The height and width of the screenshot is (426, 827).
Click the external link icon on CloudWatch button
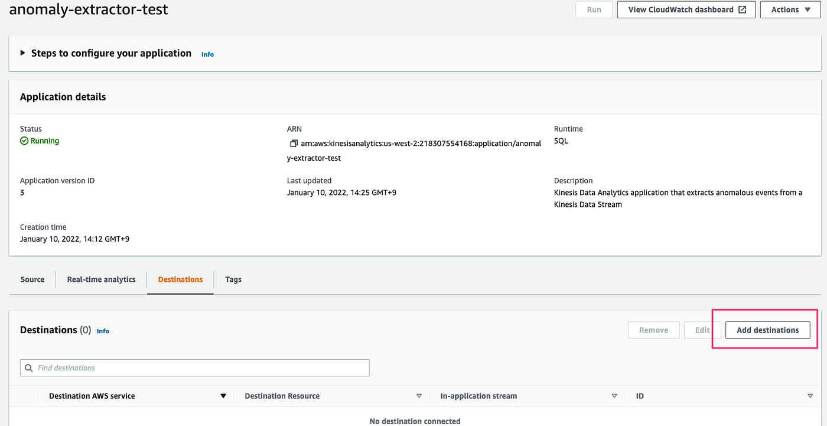click(x=743, y=9)
